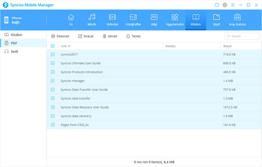Select Syncios Ultimate User Guide name
The width and height of the screenshot is (262, 167).
[x=80, y=63]
